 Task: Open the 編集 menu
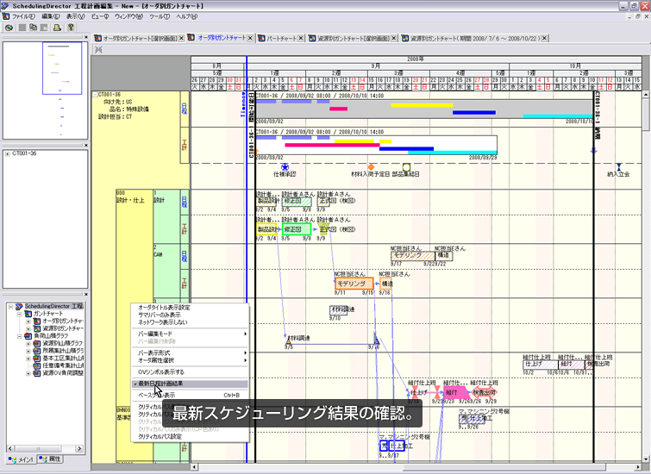click(51, 16)
